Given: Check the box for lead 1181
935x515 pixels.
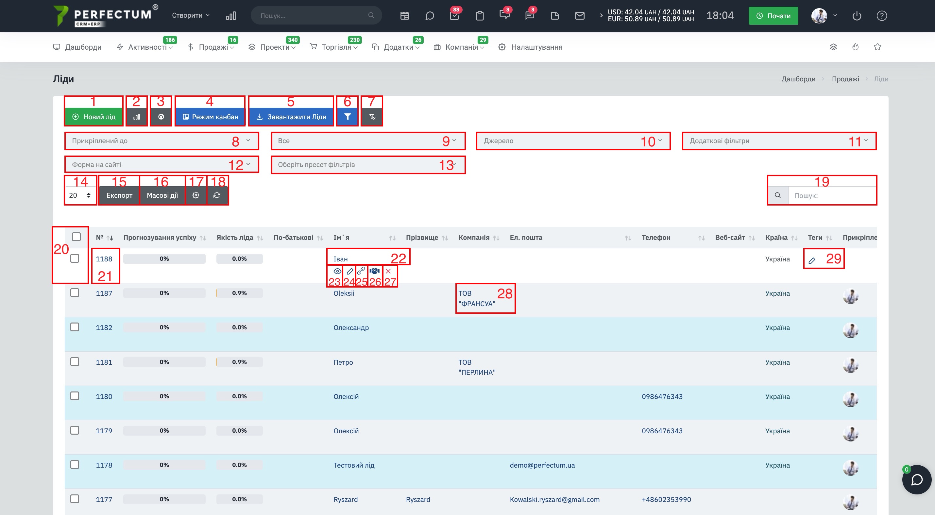Looking at the screenshot, I should [x=75, y=362].
